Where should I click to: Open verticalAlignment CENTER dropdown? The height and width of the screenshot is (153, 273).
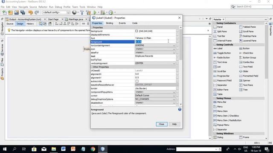click(x=155, y=63)
